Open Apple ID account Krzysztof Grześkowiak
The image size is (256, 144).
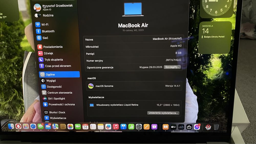click(53, 7)
